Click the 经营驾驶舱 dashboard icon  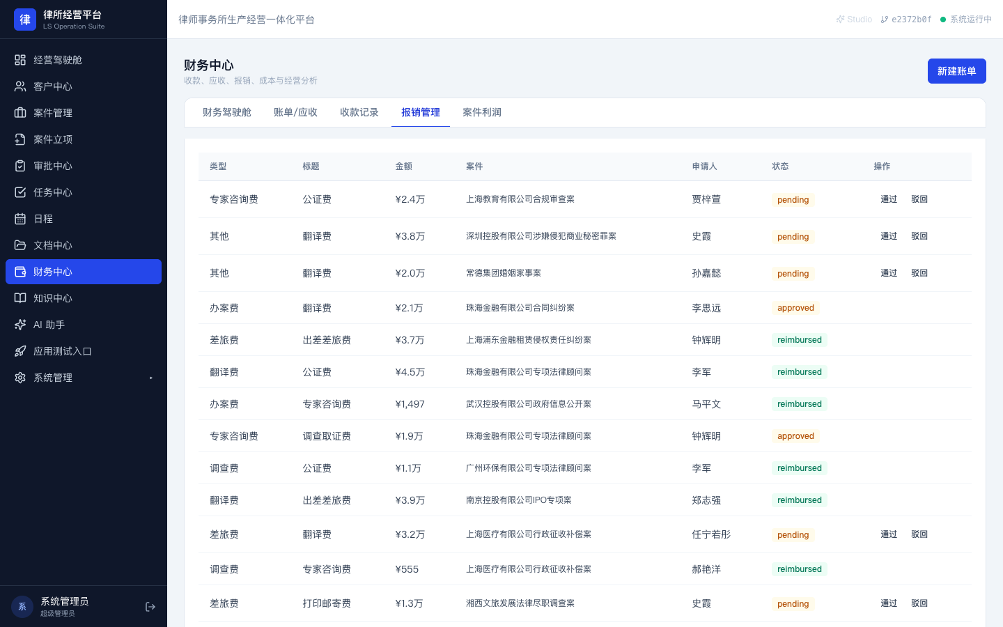tap(20, 60)
